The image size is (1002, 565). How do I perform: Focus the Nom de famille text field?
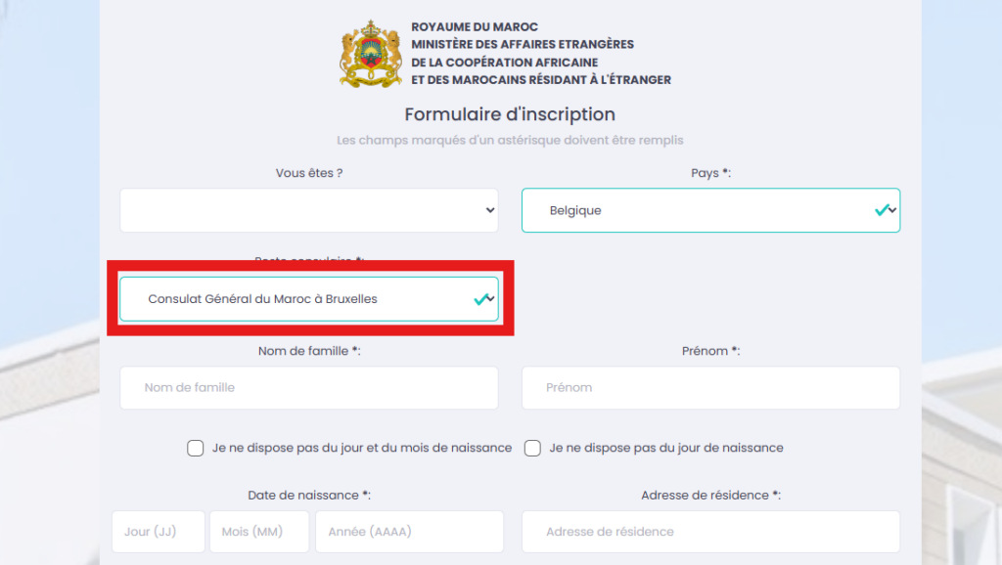(308, 388)
